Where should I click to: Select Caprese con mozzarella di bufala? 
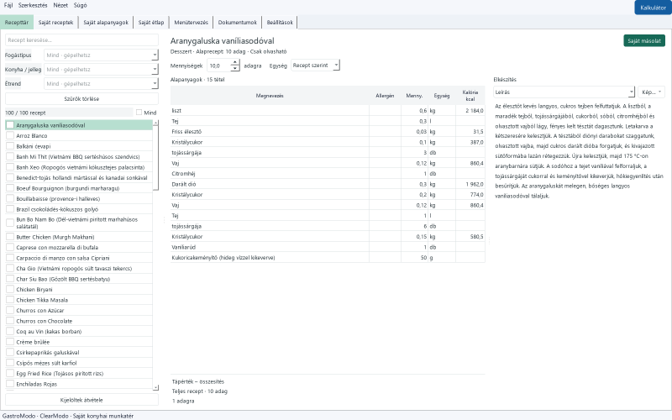coord(79,247)
